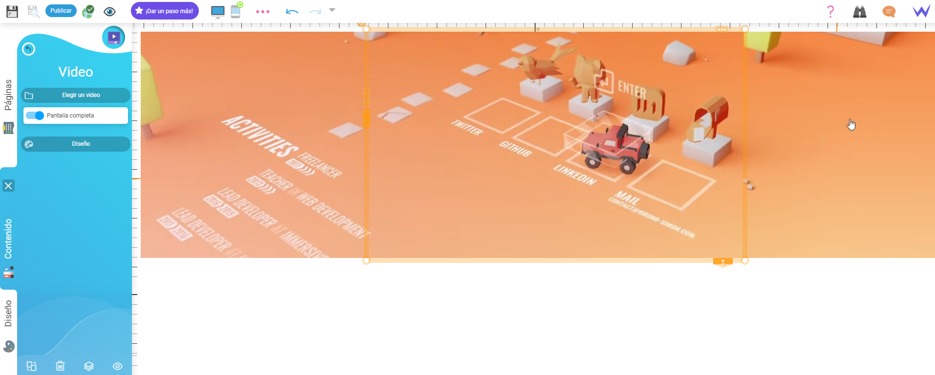Click the paint palette icon under Diseño
The height and width of the screenshot is (375, 935).
[9, 346]
